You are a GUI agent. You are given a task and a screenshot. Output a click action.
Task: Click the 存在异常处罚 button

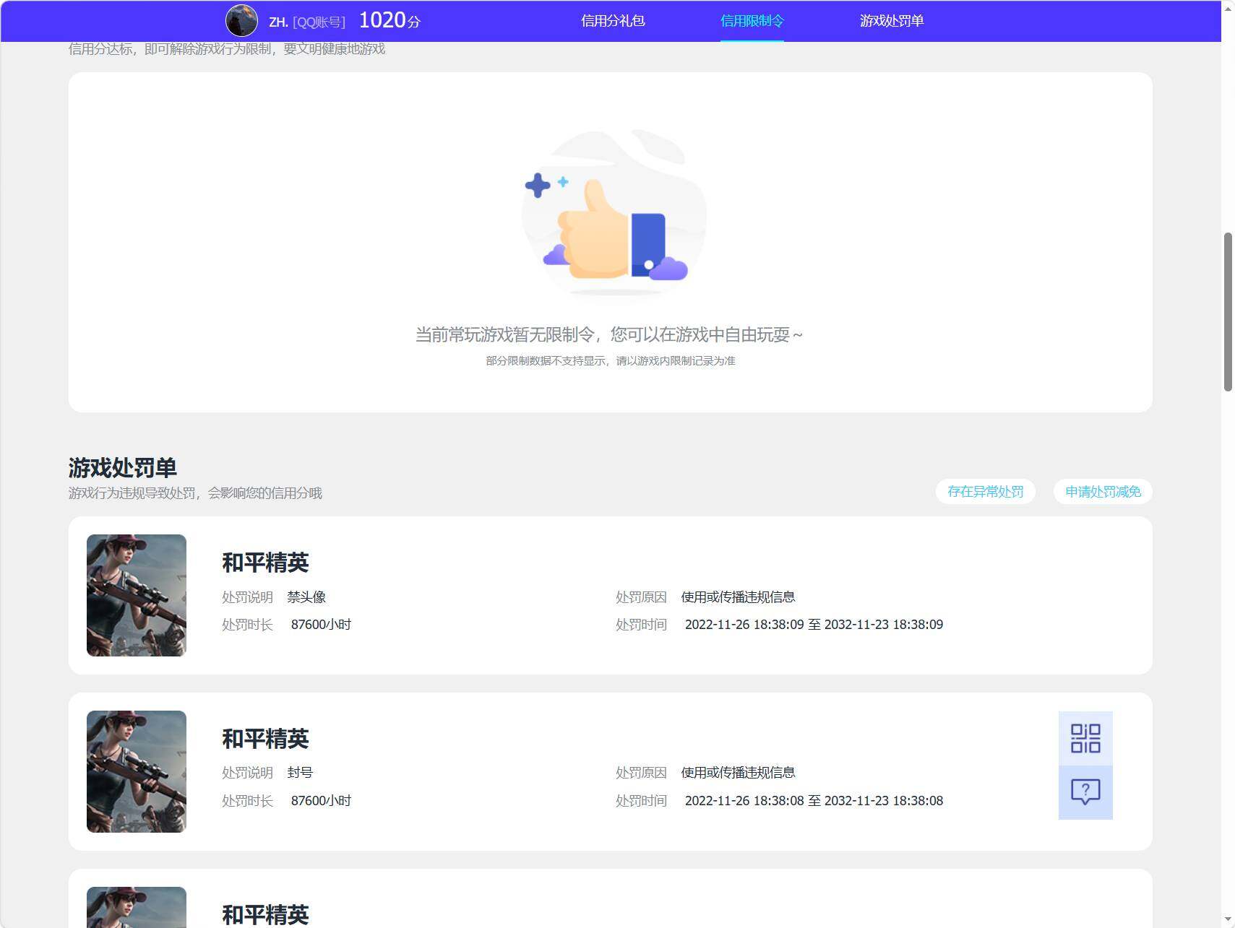985,492
